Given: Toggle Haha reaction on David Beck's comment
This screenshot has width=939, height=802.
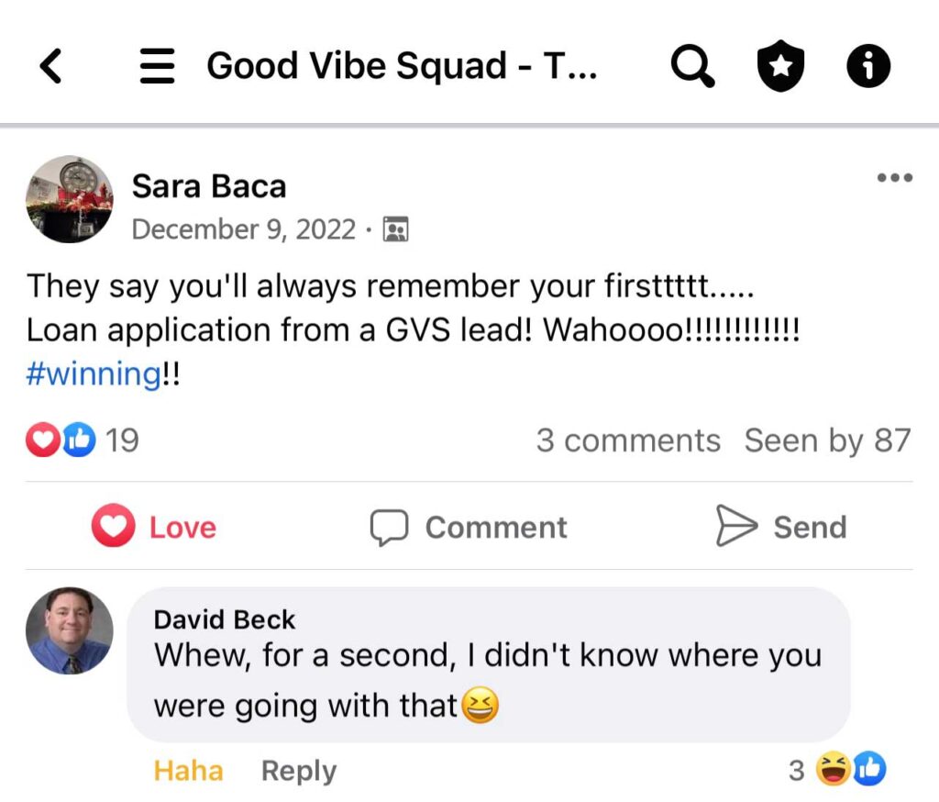Looking at the screenshot, I should (x=188, y=771).
